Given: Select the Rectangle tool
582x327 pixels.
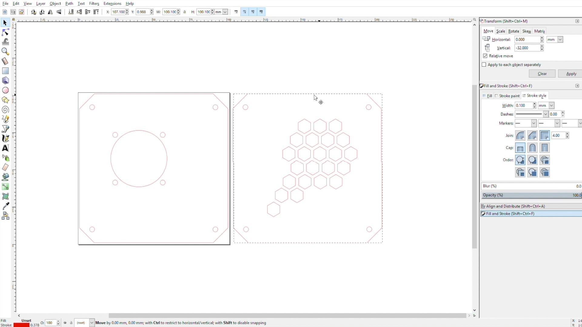Looking at the screenshot, I should 5,71.
